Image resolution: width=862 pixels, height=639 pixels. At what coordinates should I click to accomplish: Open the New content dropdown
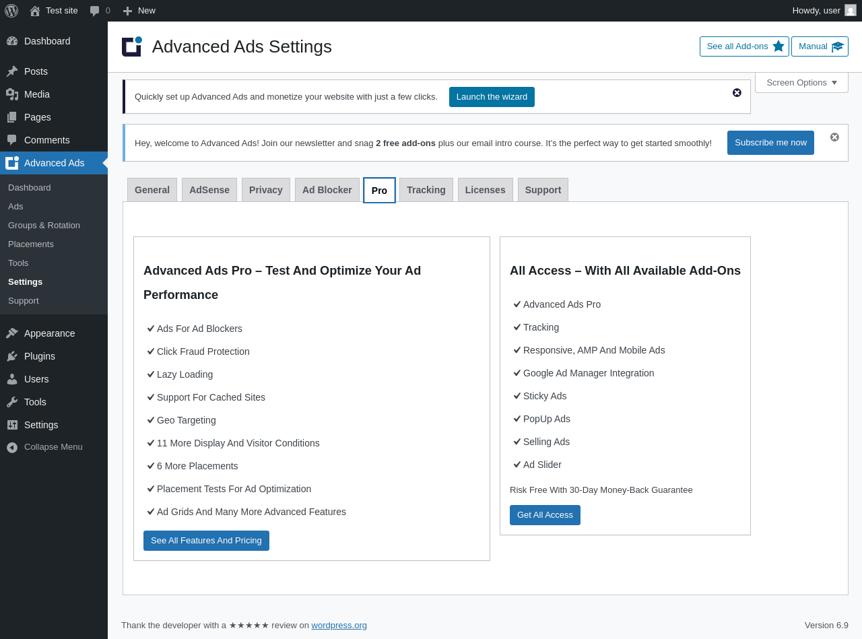point(139,11)
